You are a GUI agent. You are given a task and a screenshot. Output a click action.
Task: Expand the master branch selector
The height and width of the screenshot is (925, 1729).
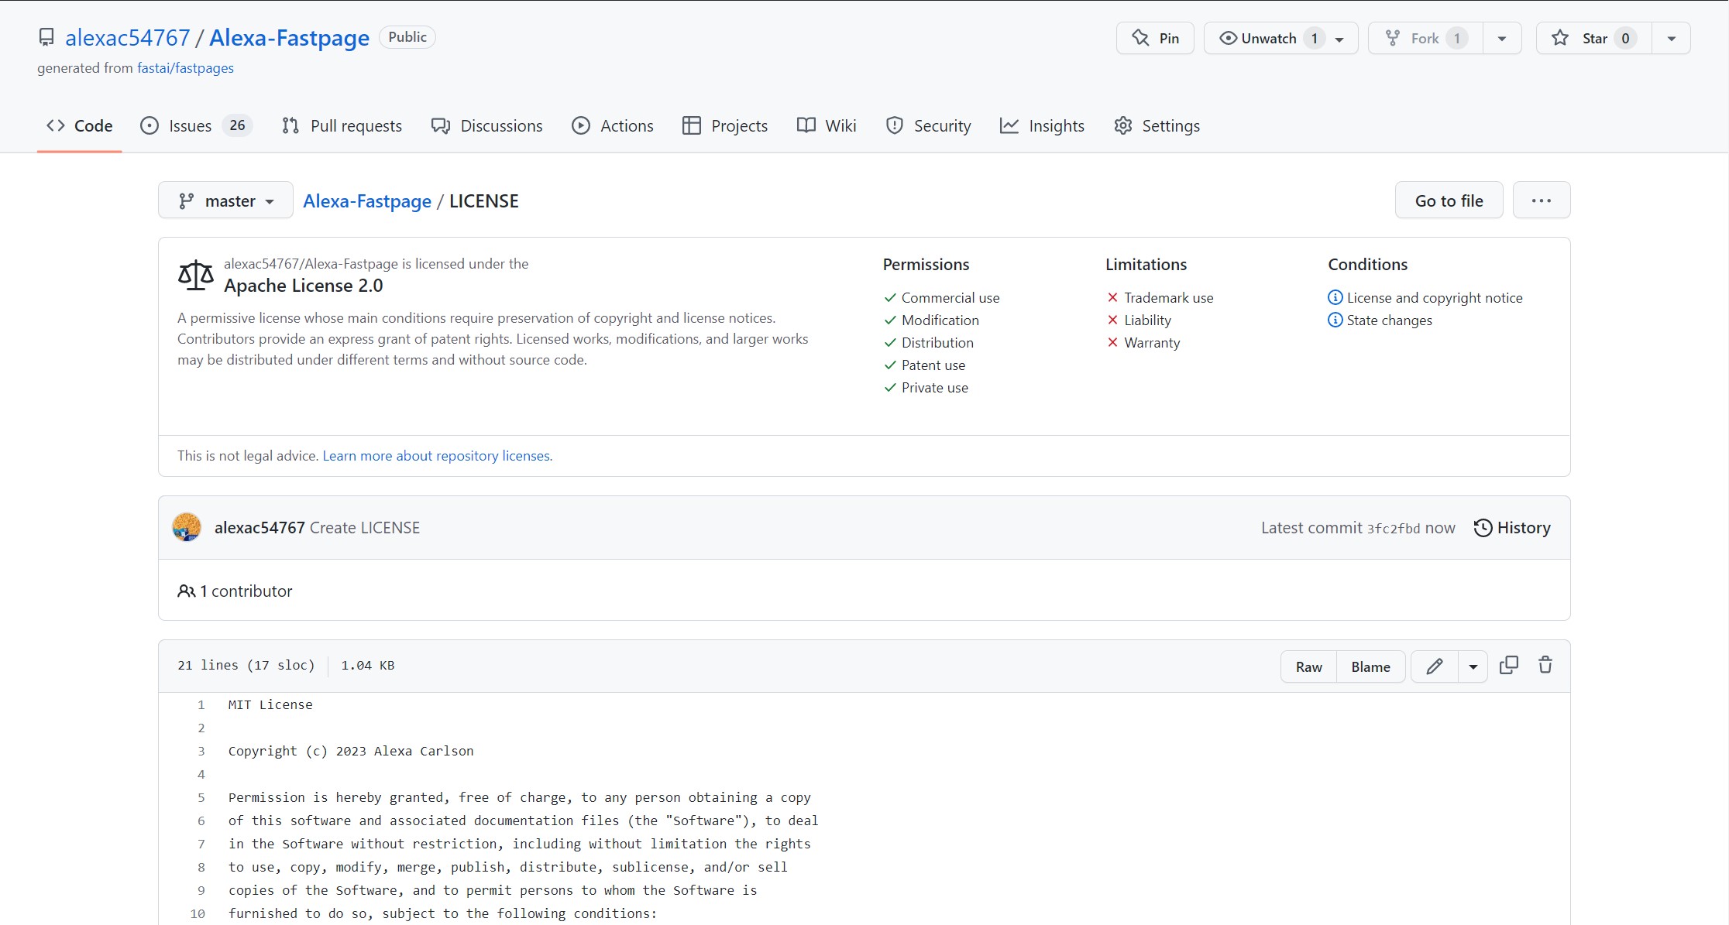[225, 200]
